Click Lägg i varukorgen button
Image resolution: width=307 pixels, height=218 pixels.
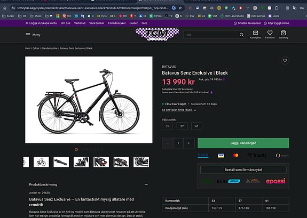click(243, 143)
